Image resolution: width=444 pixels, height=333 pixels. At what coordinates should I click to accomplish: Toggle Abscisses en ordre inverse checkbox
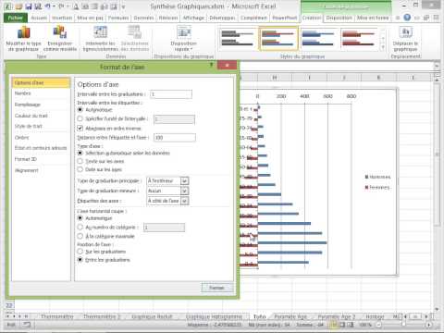(80, 128)
